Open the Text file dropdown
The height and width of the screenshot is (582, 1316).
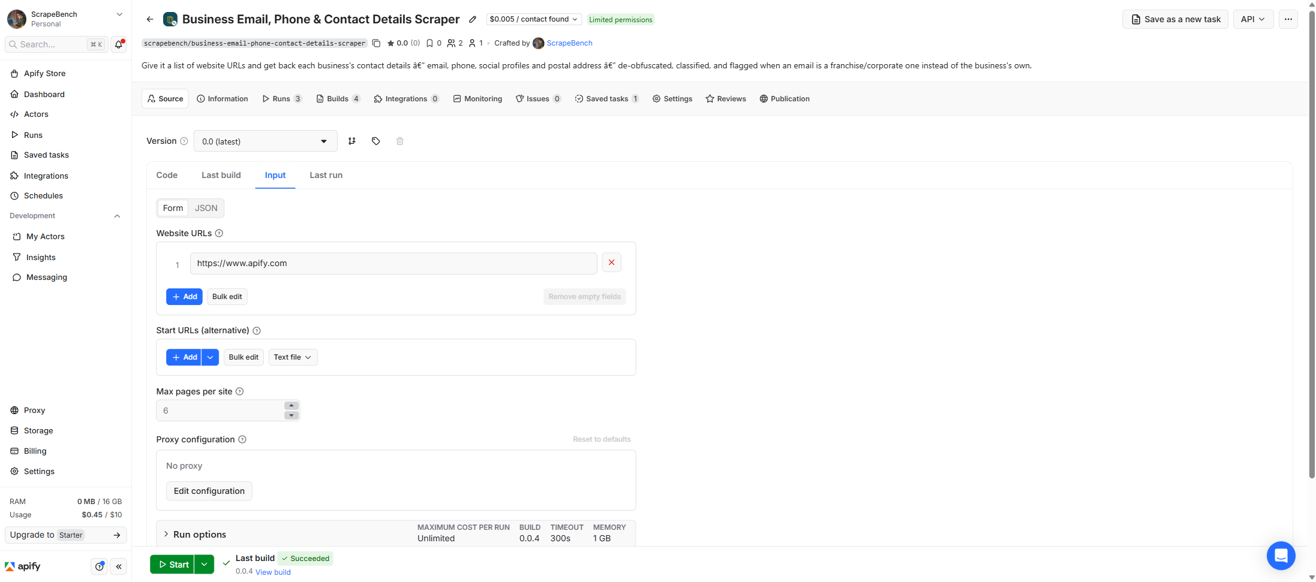(293, 357)
